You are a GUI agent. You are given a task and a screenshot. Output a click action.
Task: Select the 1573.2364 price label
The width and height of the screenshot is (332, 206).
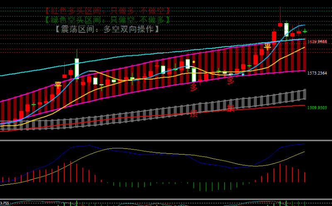point(317,73)
